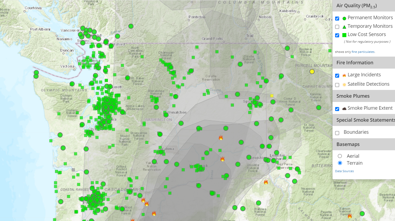Open the Data Sources link
This screenshot has width=395, height=221.
point(344,171)
